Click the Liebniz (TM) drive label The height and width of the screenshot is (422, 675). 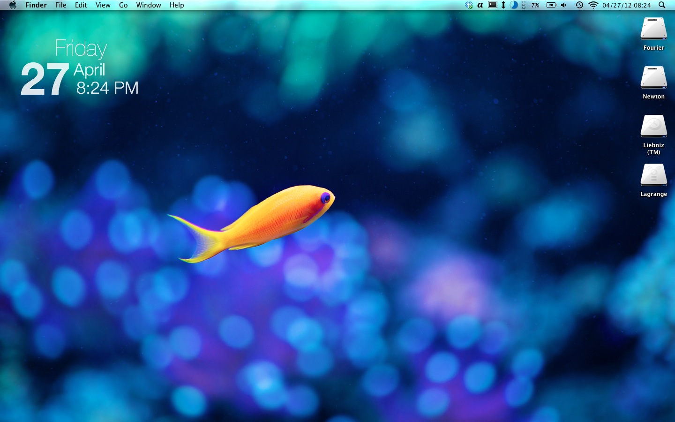(x=654, y=149)
